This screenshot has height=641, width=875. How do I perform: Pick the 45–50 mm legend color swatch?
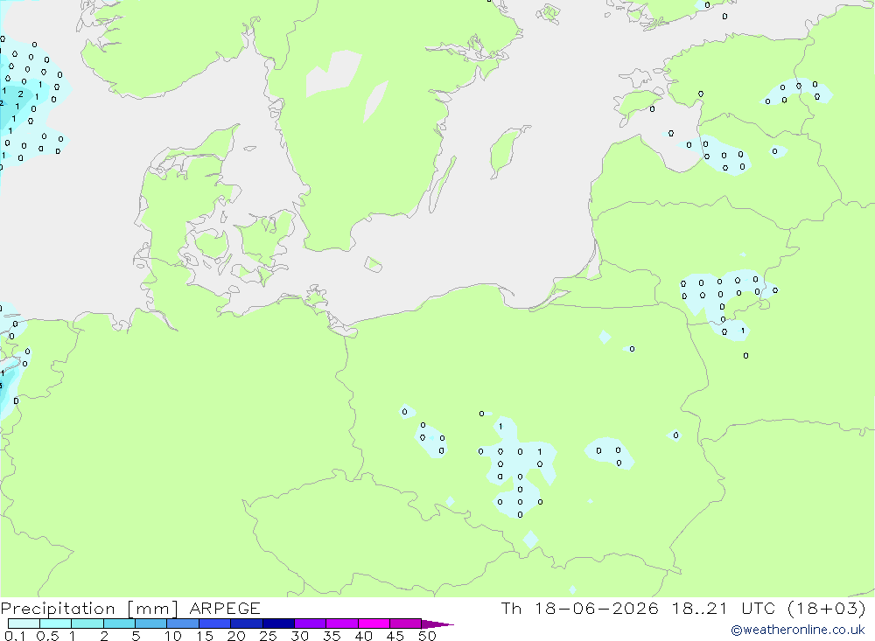coord(406,624)
